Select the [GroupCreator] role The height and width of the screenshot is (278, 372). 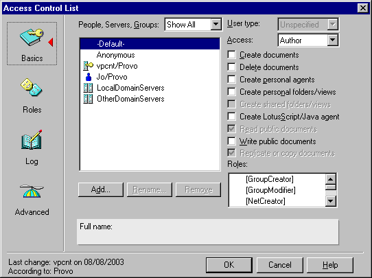pos(277,179)
